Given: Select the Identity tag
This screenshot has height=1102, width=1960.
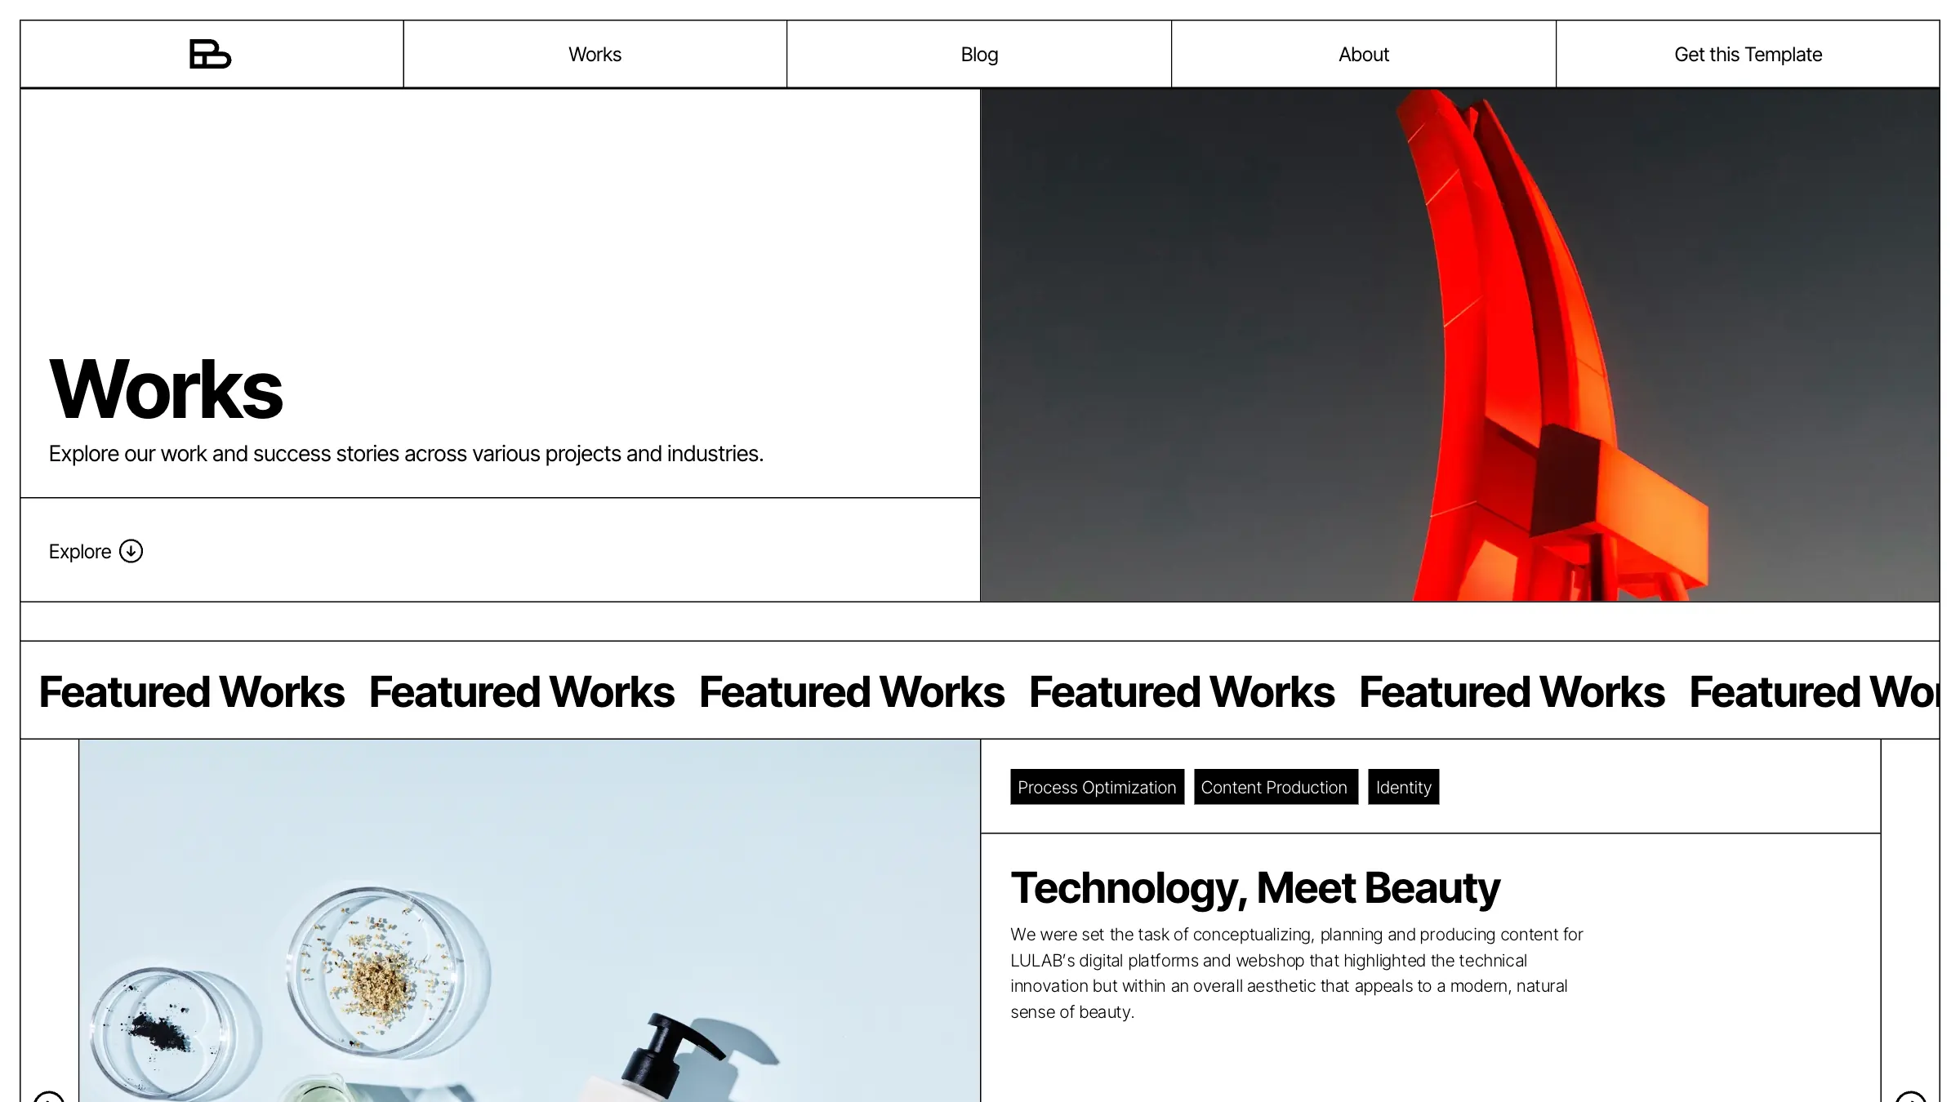Looking at the screenshot, I should (x=1403, y=787).
